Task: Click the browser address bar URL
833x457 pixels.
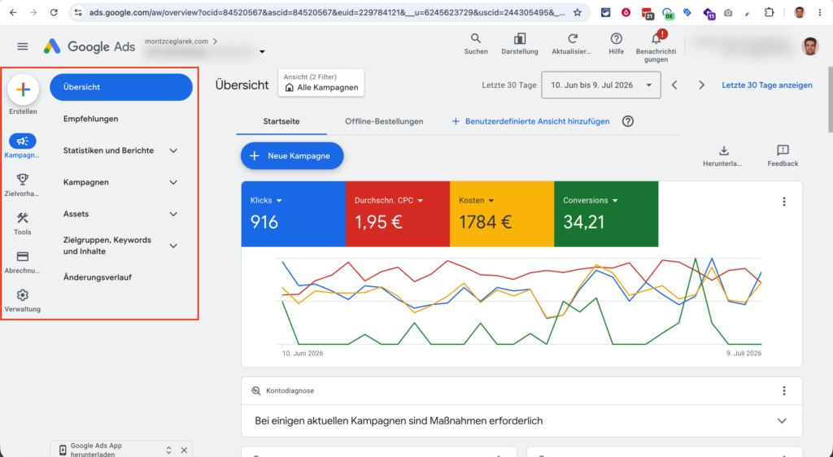Action: click(x=327, y=13)
